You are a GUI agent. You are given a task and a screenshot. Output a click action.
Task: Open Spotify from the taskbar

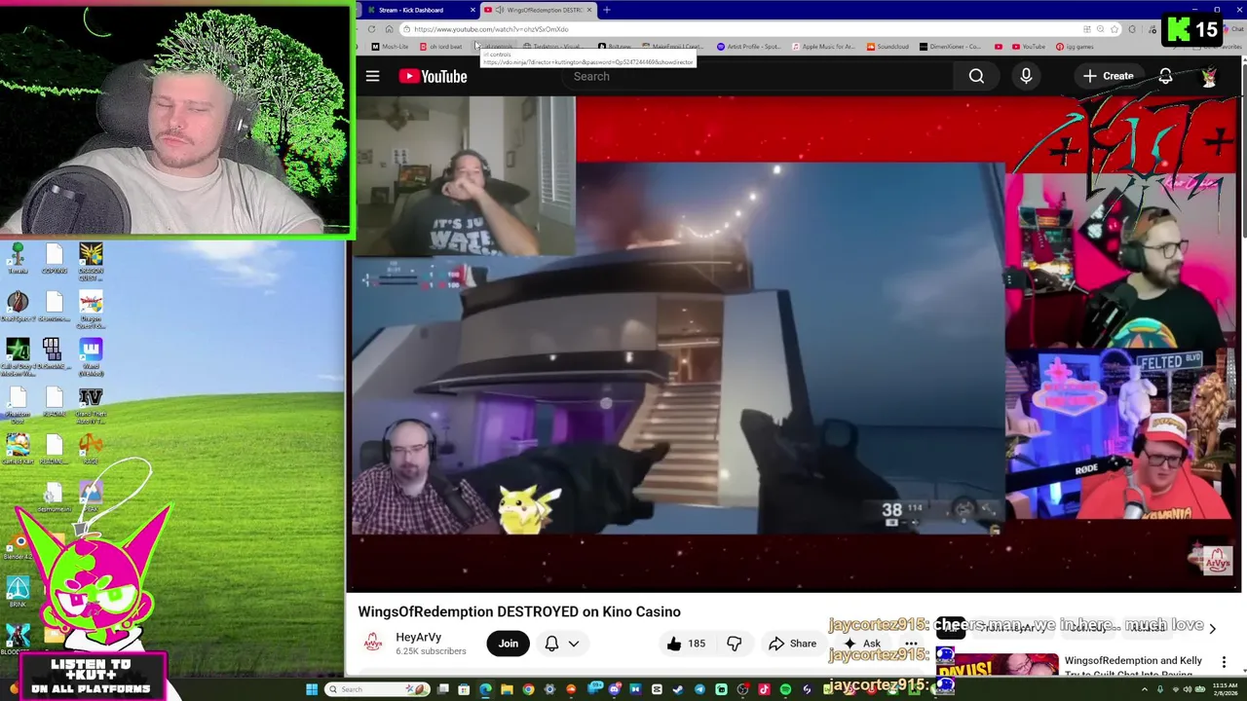point(785,689)
